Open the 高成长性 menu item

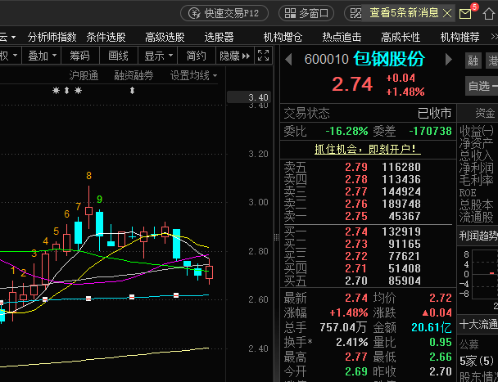point(401,37)
